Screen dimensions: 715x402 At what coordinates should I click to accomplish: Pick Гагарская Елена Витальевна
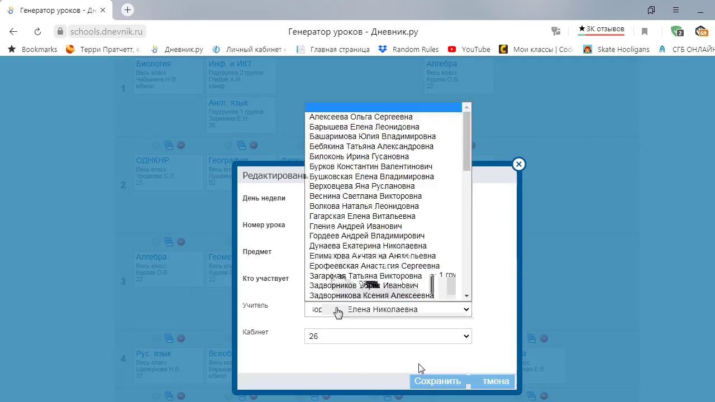pos(384,216)
